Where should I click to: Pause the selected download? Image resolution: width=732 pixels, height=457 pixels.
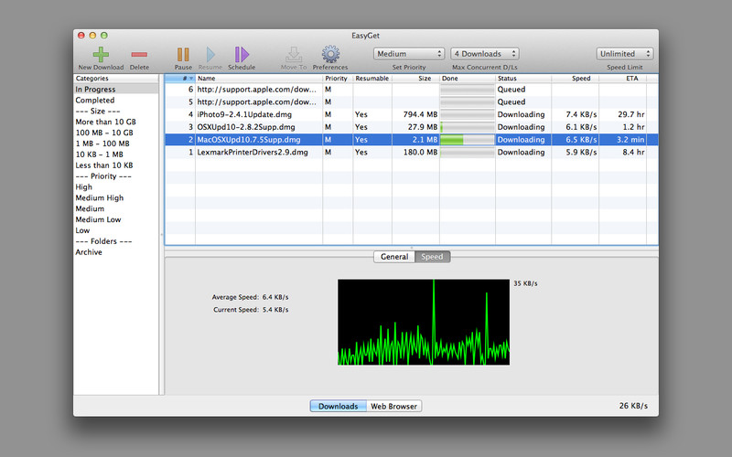[183, 54]
